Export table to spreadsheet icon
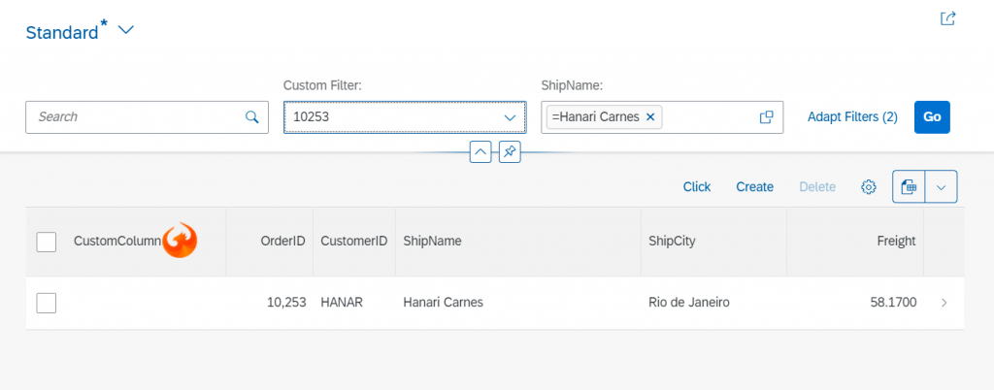 coord(909,187)
